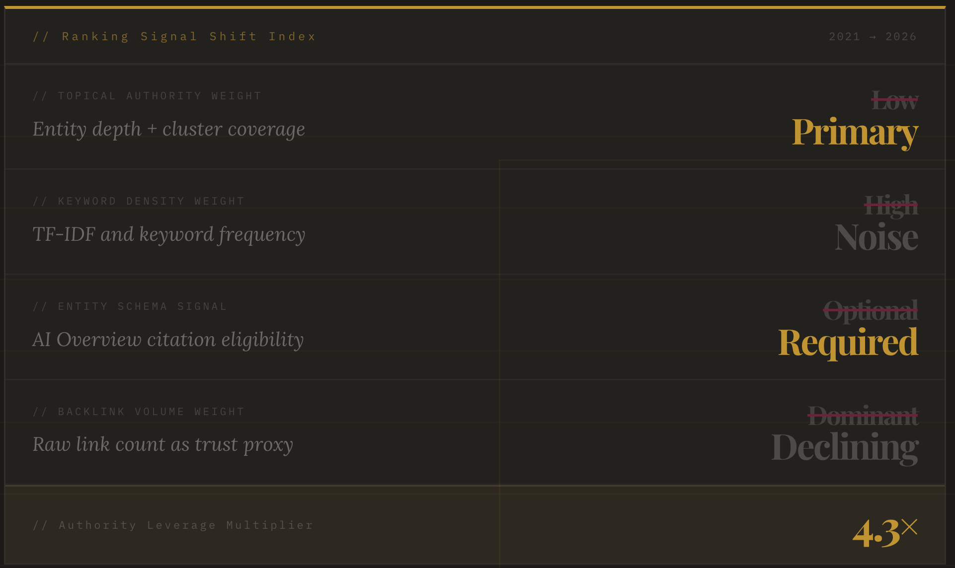Click the Entity depth + cluster coverage text
The width and height of the screenshot is (955, 568).
(x=169, y=129)
